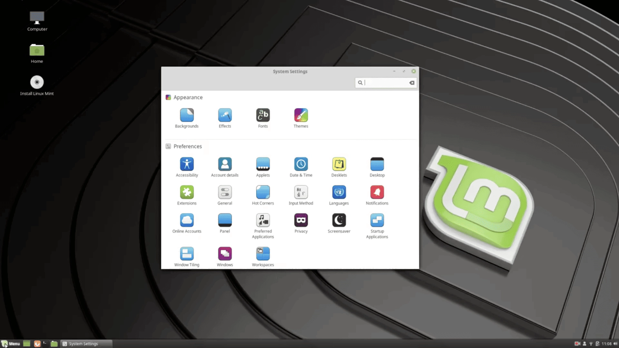The image size is (619, 348).
Task: Open the volume applet in the tray
Action: (x=615, y=344)
